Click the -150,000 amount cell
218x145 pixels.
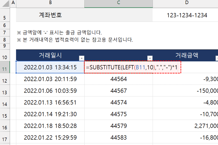(186, 91)
